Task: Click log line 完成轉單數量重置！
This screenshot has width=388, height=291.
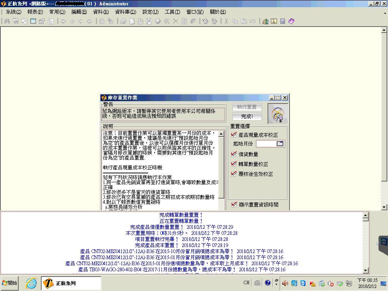Action: [181, 215]
